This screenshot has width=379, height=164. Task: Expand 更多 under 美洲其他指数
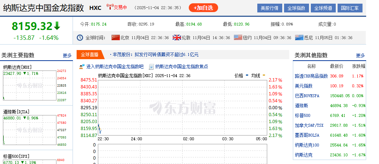[360, 56]
